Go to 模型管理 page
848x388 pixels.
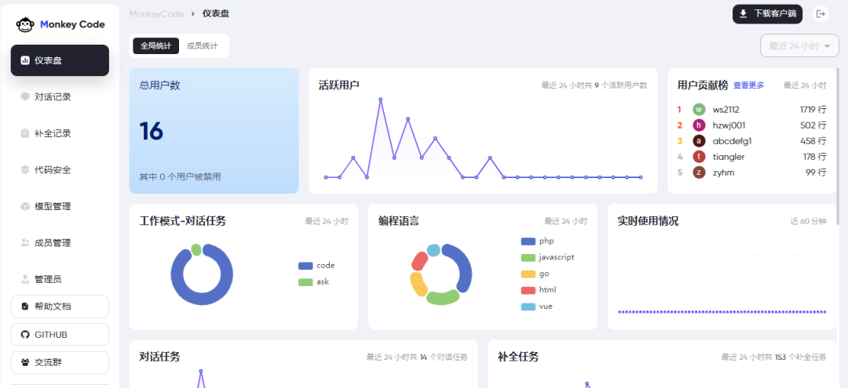click(60, 206)
